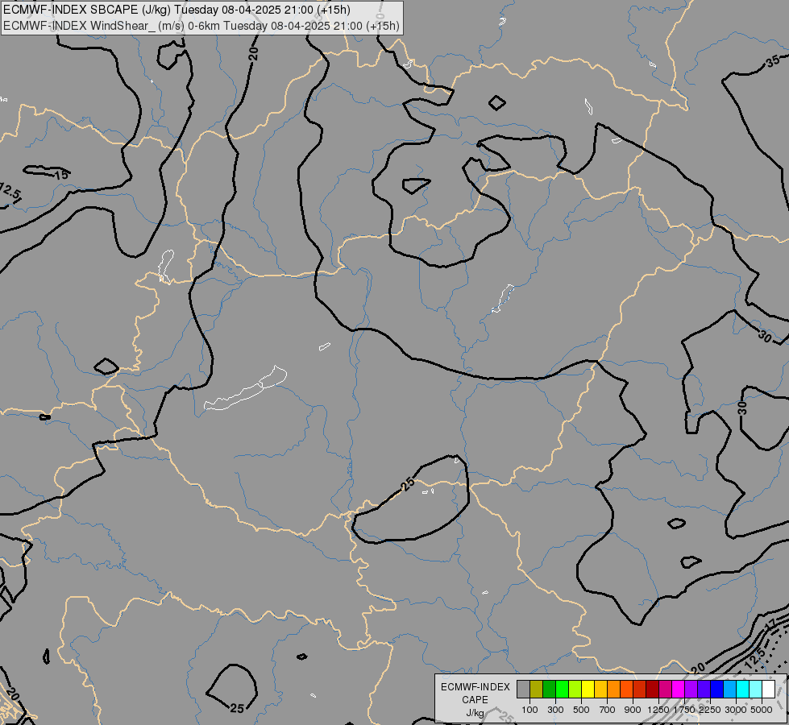This screenshot has width=789, height=725.
Task: Choose the brick red swatch right of the 900 tick
Action: coord(640,689)
